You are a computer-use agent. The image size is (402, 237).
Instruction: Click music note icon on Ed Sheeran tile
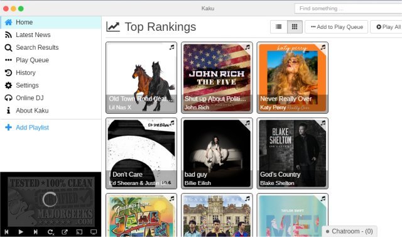pos(171,123)
